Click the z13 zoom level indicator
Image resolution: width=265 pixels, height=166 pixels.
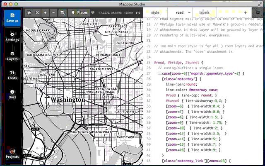138,13
